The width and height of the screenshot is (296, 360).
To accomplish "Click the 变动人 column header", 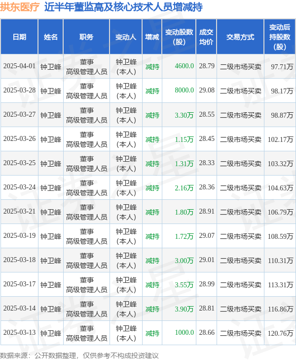I will tap(126, 37).
